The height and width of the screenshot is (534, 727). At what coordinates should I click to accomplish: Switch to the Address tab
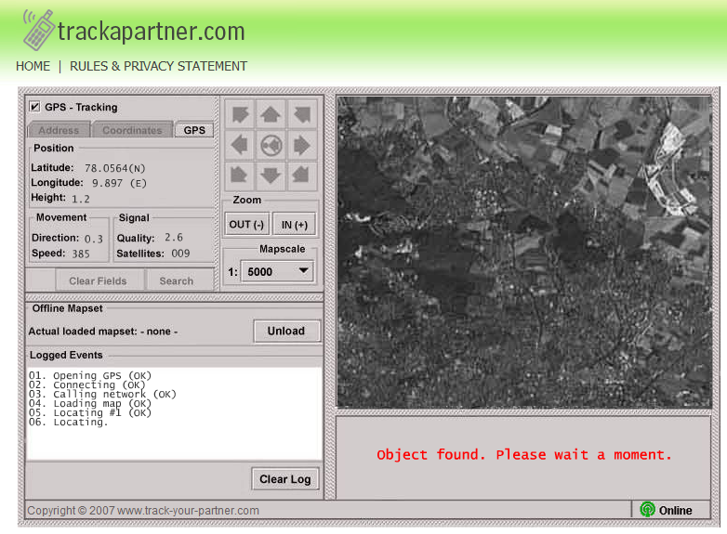coord(59,130)
